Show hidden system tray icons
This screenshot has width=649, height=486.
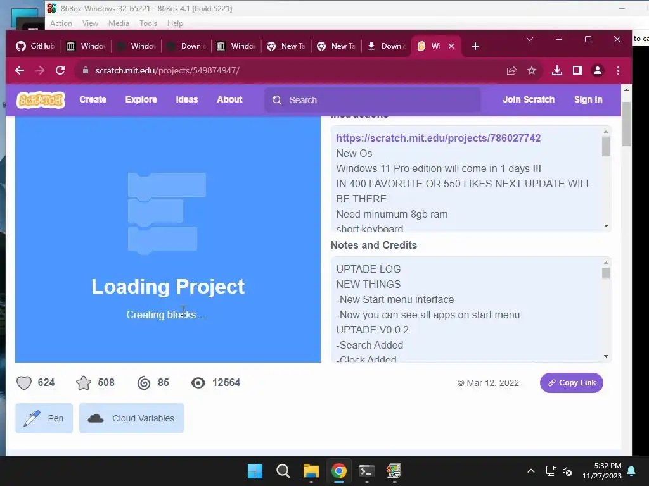click(531, 471)
